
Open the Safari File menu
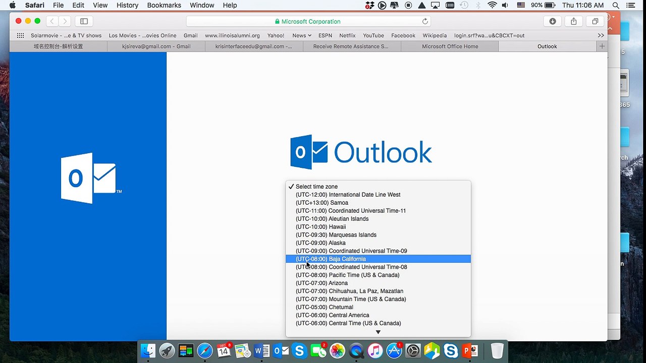pos(59,5)
